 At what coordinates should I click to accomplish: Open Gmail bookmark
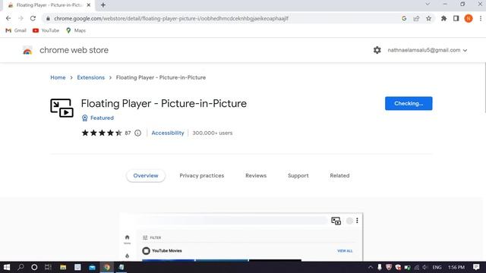[x=16, y=30]
